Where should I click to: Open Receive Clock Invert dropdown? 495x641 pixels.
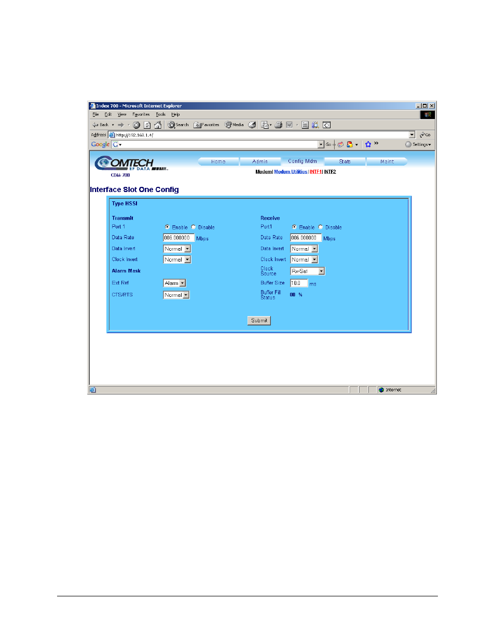(304, 260)
